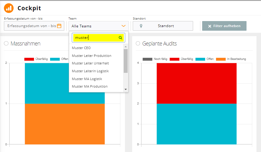Toggle grey Noch fällig legend swatch
This screenshot has width=261, height=152.
point(148,59)
